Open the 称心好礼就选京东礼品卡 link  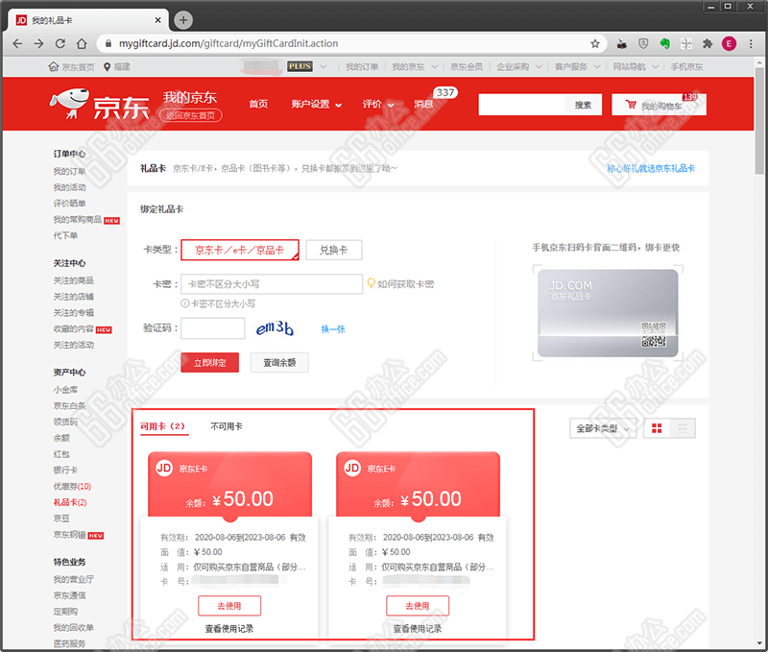651,168
